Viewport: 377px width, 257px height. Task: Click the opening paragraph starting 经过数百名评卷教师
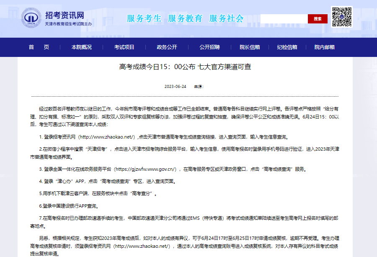(x=185, y=116)
